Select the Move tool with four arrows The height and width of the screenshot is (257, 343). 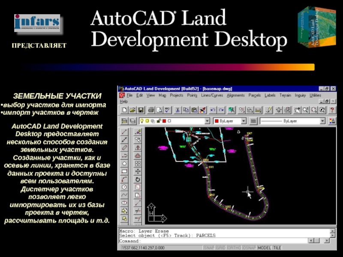point(138,171)
